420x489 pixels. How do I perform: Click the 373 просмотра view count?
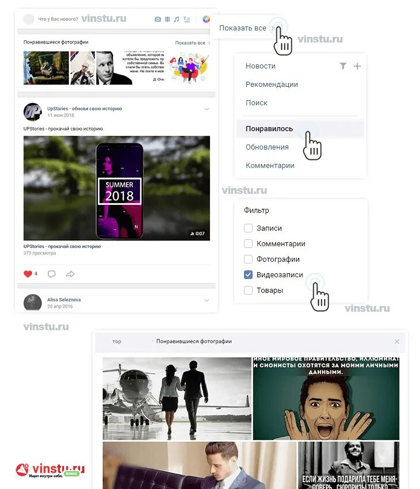coord(40,253)
